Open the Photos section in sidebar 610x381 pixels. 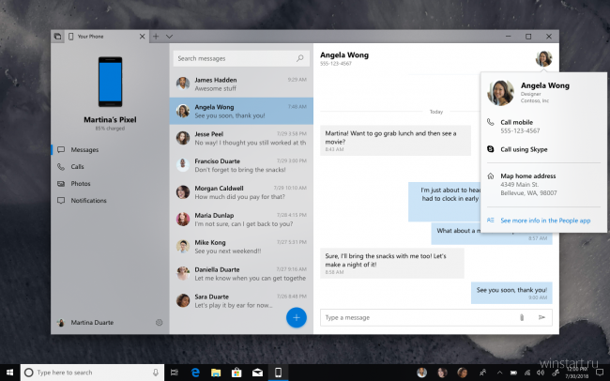(x=110, y=184)
